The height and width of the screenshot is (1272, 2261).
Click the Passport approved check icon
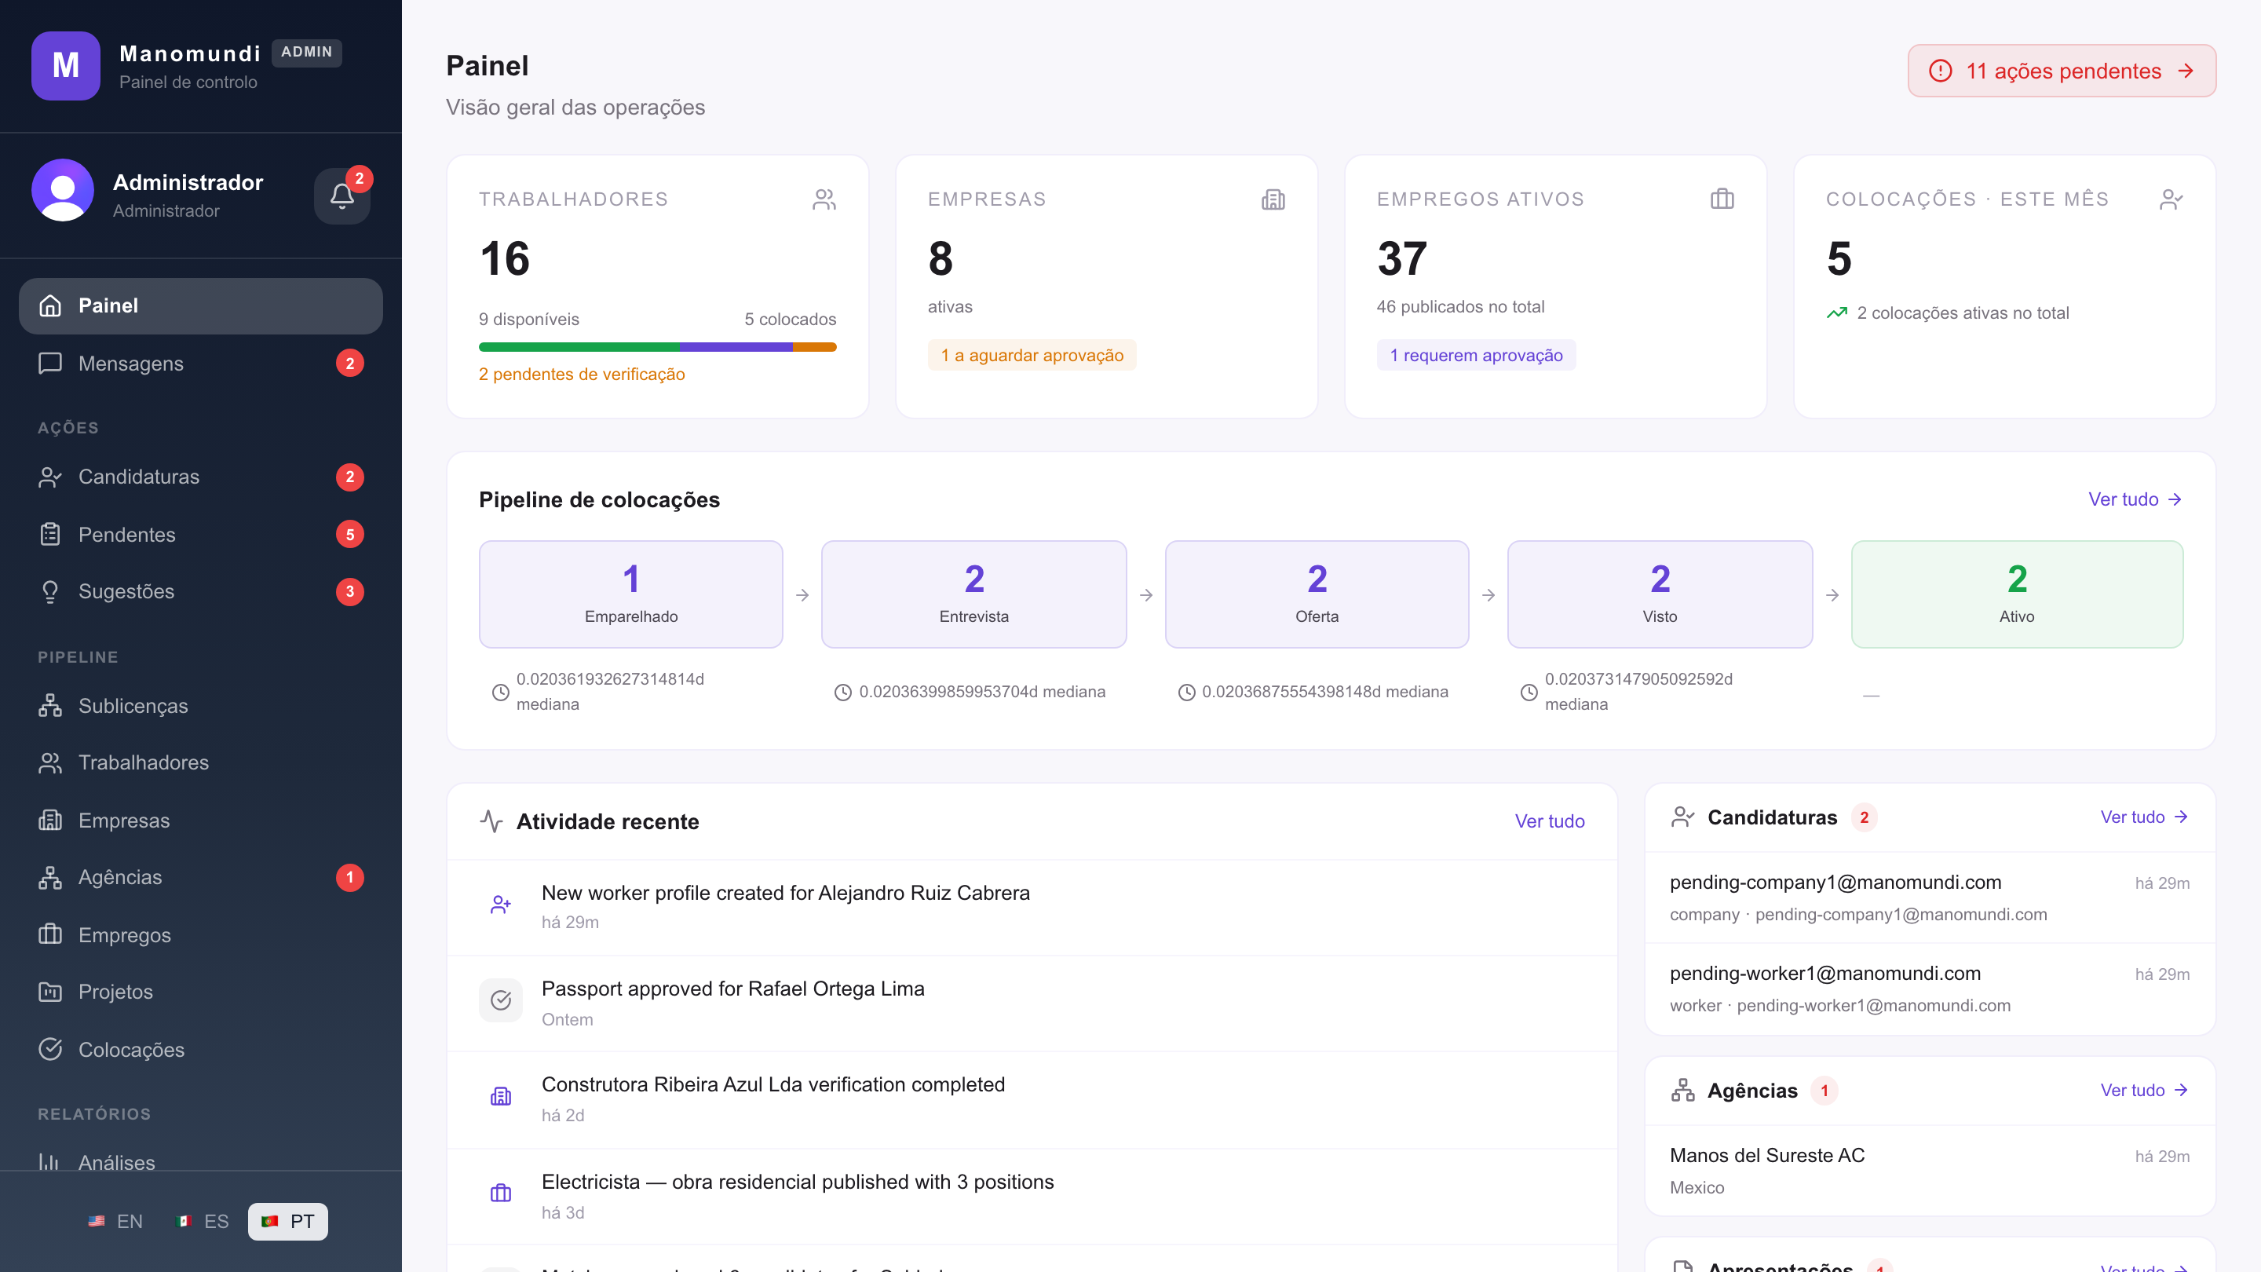[501, 1000]
